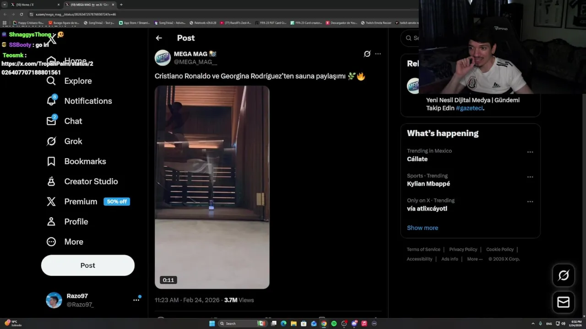Open Twitch Emote Resizer bookmark

376,23
